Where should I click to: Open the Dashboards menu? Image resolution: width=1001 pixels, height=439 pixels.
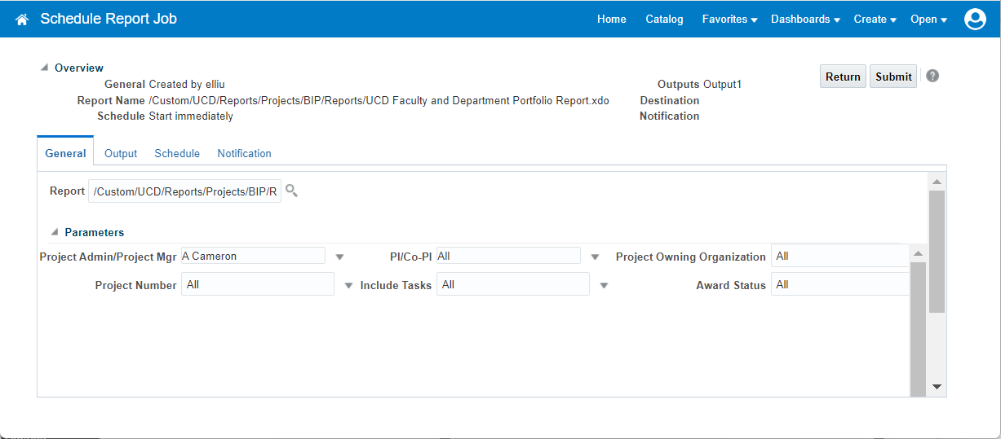[804, 20]
